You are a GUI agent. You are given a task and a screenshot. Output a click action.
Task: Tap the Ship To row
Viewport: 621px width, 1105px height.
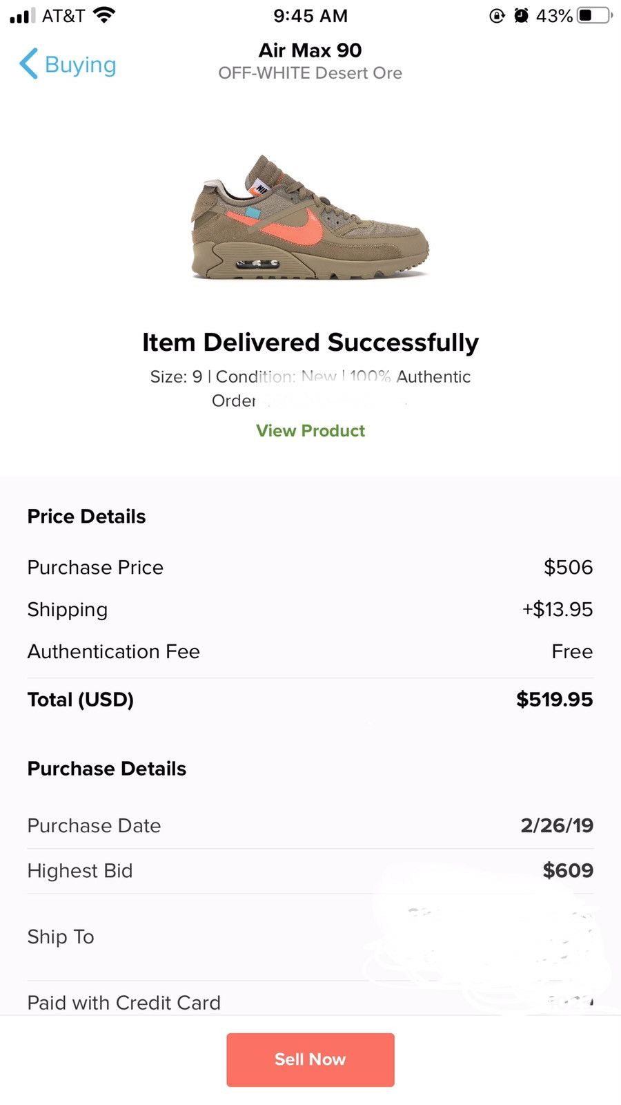click(x=310, y=937)
